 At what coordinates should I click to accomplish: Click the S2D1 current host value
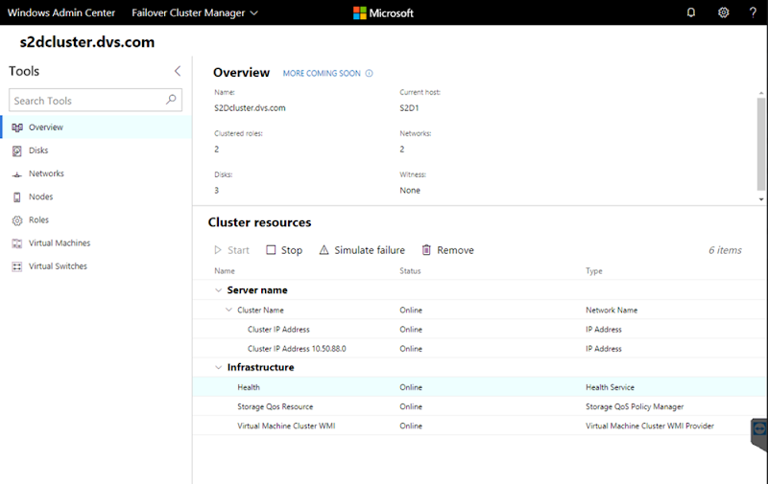point(409,108)
